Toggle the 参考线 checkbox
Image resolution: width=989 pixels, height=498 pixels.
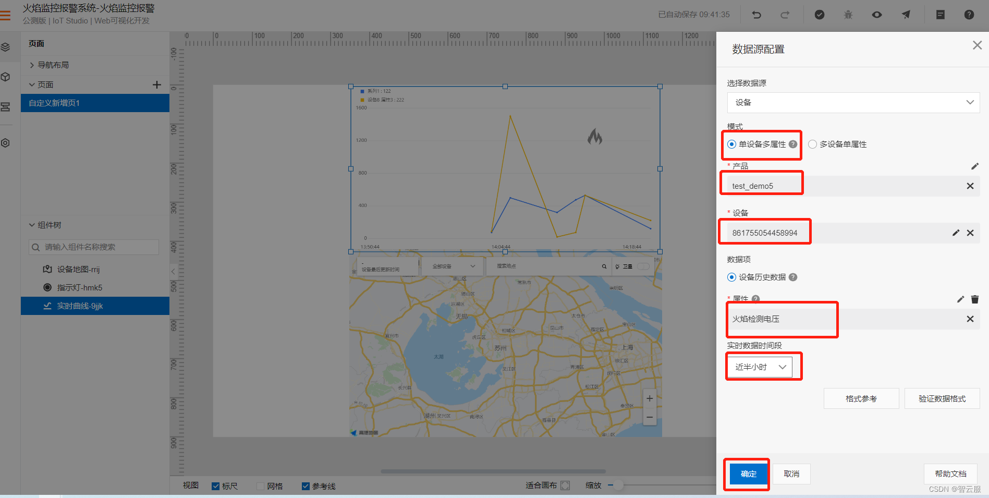click(x=306, y=486)
